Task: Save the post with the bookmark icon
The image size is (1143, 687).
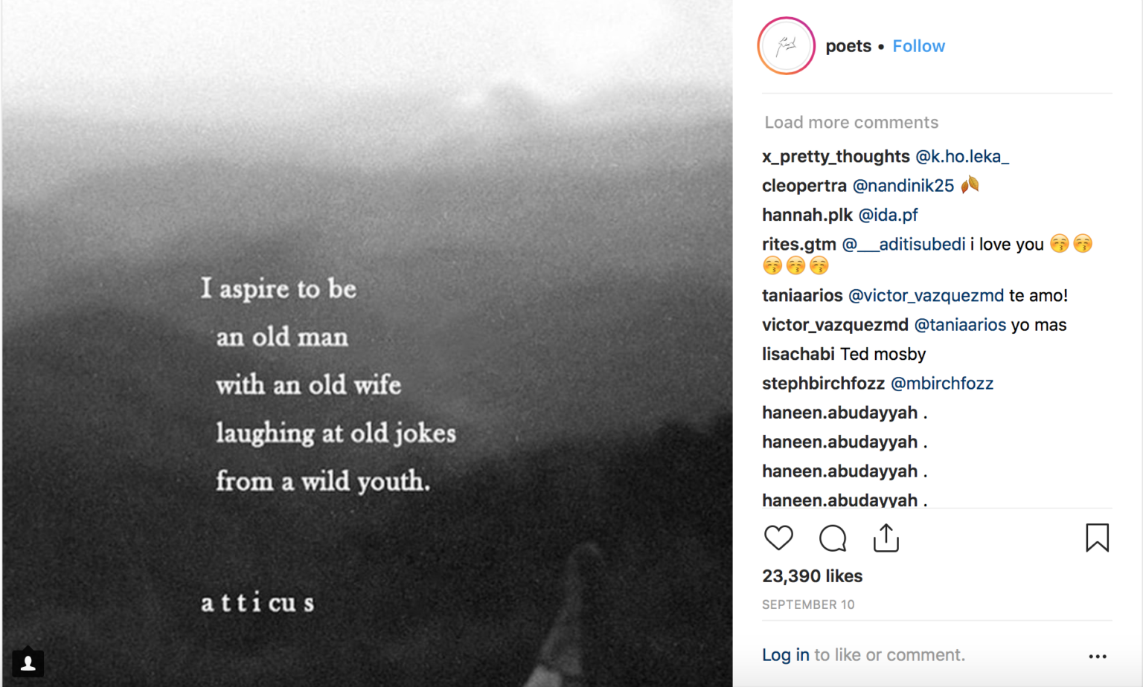Action: click(1097, 537)
